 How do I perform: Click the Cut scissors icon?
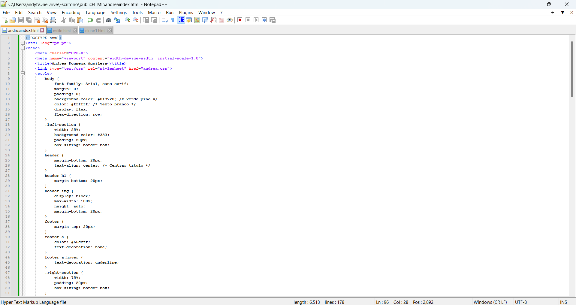click(x=63, y=20)
